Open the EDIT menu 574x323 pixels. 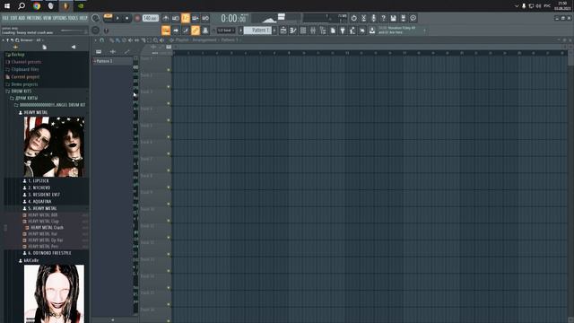point(13,18)
